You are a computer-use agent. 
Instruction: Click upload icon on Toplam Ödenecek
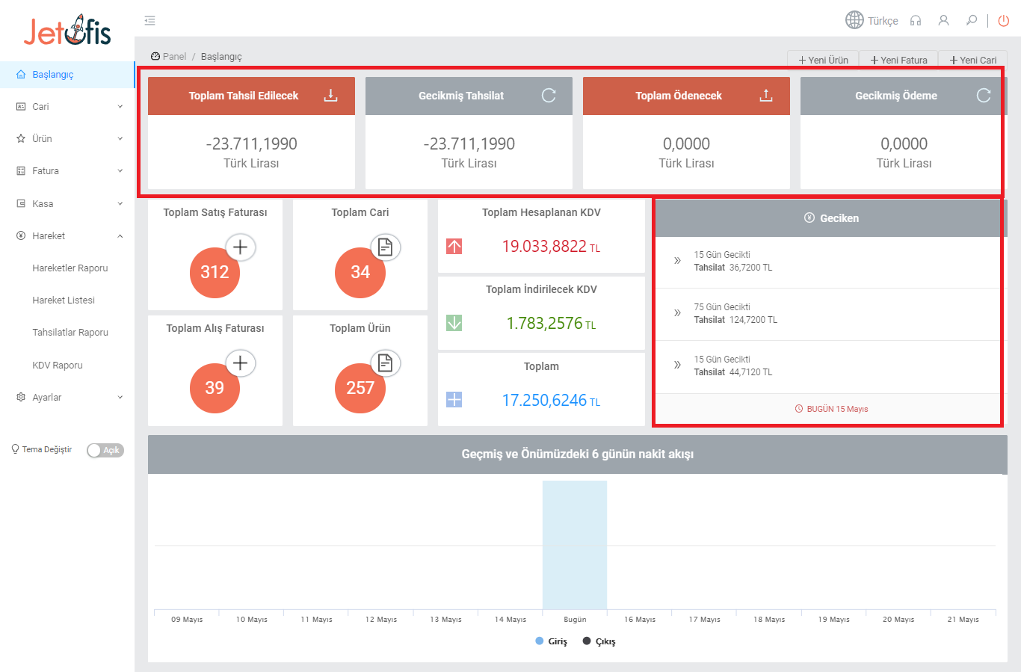(766, 96)
